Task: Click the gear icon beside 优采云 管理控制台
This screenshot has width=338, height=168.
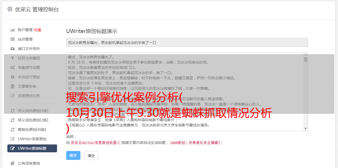Action: (10, 9)
